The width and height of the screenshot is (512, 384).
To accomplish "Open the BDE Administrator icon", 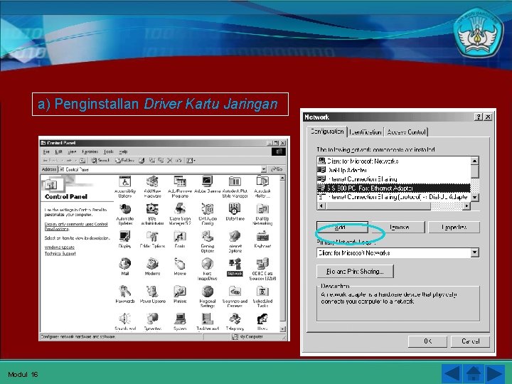I will click(152, 214).
